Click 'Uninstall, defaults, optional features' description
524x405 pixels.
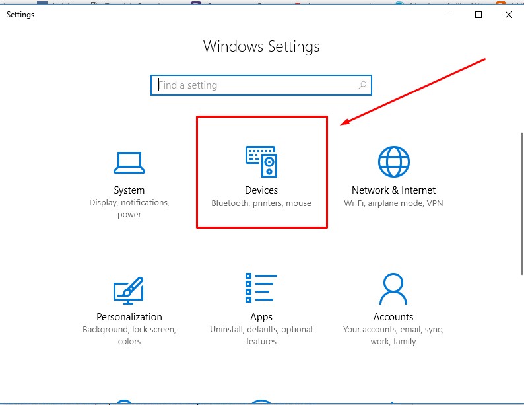click(261, 335)
